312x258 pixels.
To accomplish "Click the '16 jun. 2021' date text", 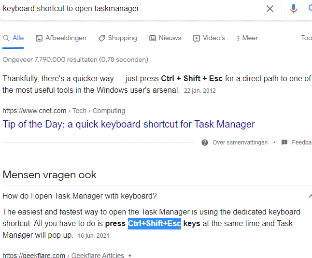I will point(94,236).
